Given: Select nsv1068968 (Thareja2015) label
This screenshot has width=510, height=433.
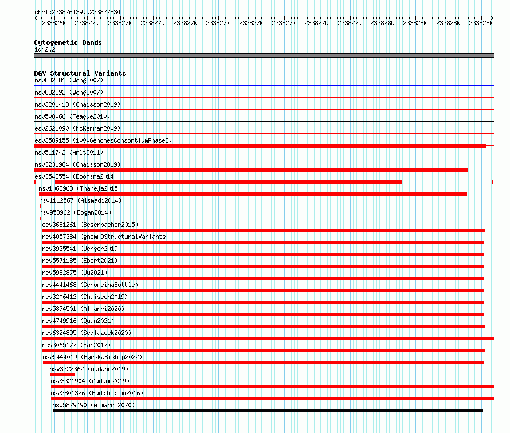Looking at the screenshot, I should 80,188.
